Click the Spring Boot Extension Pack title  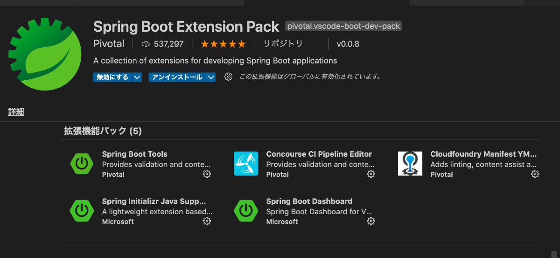pos(186,26)
